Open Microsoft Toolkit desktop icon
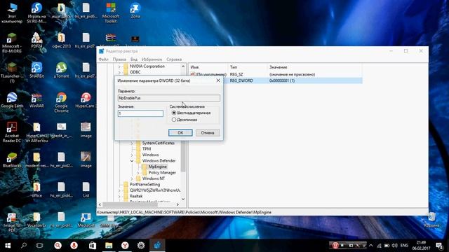This screenshot has height=252, width=449. [111, 13]
